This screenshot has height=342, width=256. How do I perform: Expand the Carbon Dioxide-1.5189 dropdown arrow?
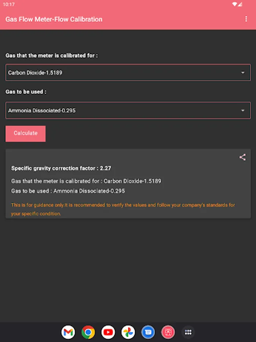243,73
